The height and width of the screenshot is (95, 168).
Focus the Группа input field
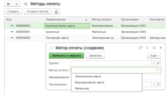[x=111, y=63]
